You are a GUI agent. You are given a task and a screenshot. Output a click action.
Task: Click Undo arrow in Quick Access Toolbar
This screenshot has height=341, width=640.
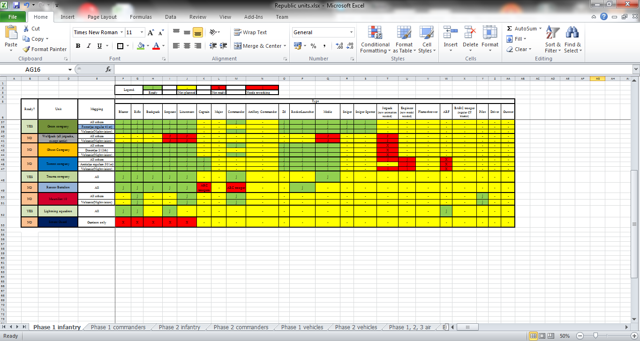pos(27,6)
